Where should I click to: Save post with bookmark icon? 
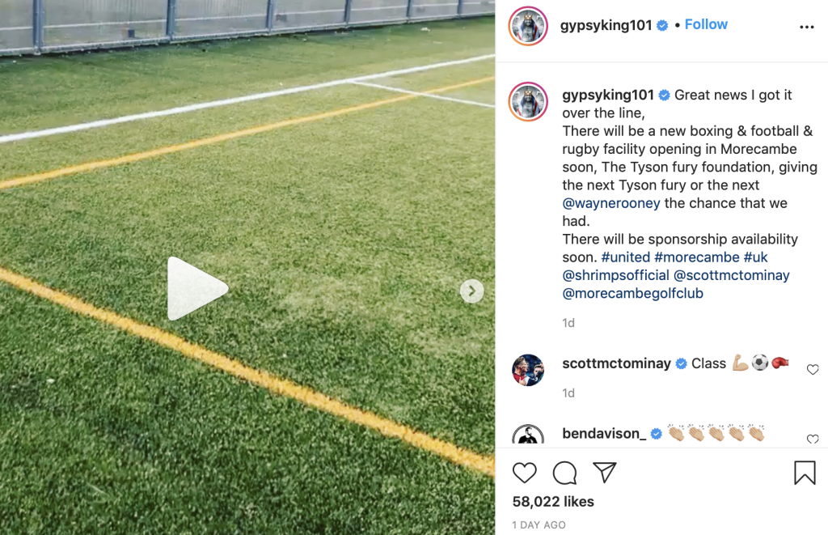[805, 473]
